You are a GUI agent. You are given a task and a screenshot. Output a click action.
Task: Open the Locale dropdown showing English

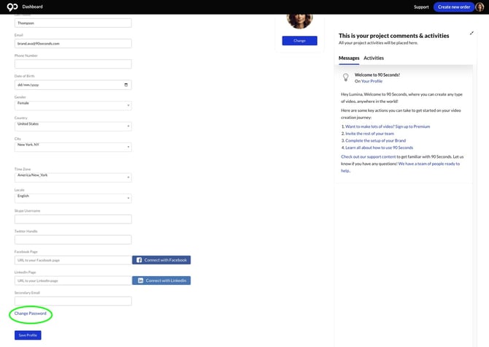pos(73,198)
